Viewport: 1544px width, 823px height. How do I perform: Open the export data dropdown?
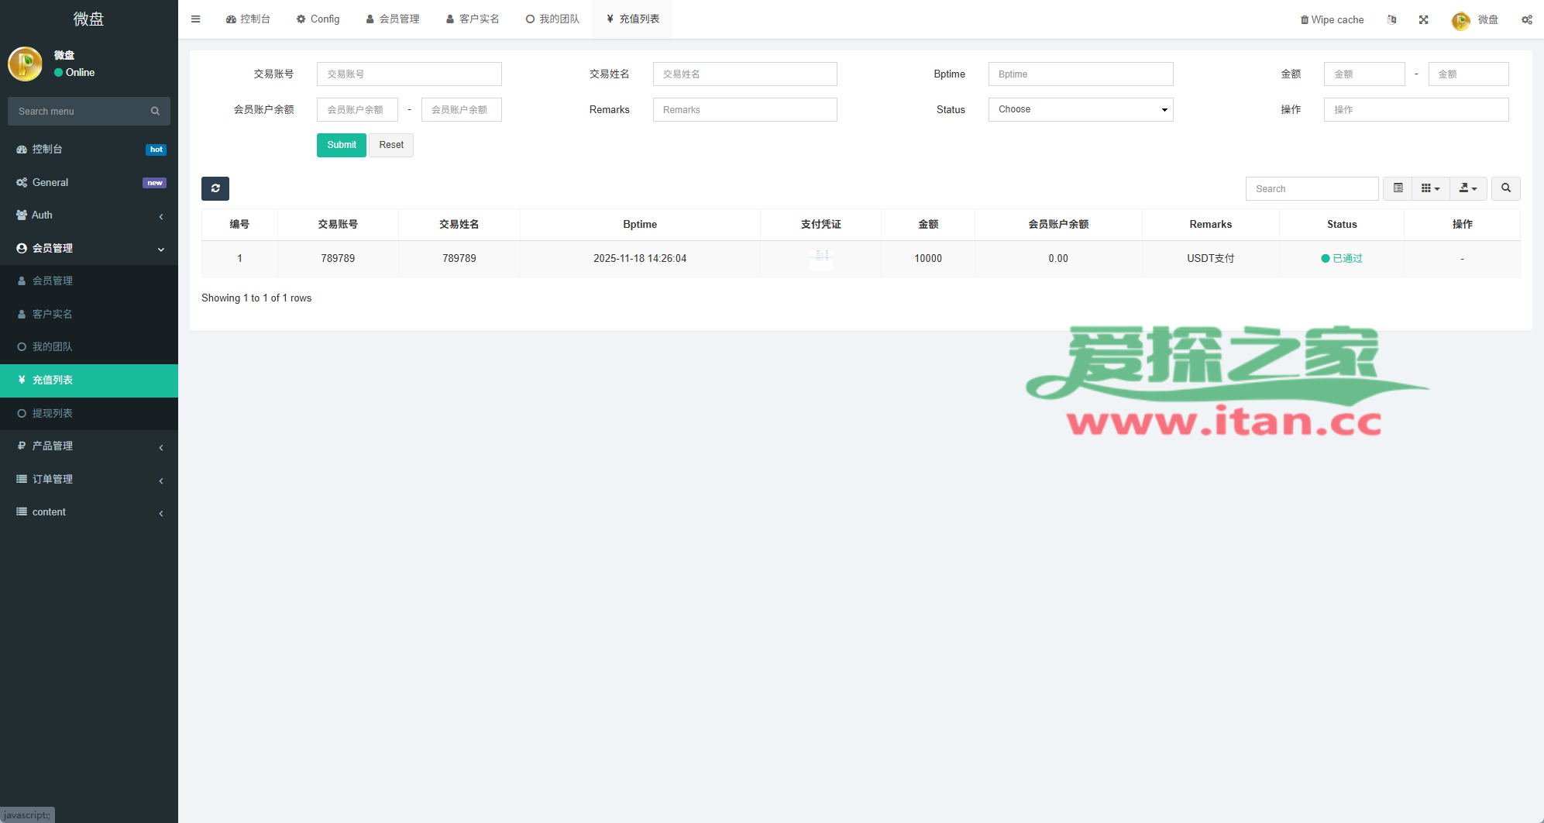click(1467, 188)
